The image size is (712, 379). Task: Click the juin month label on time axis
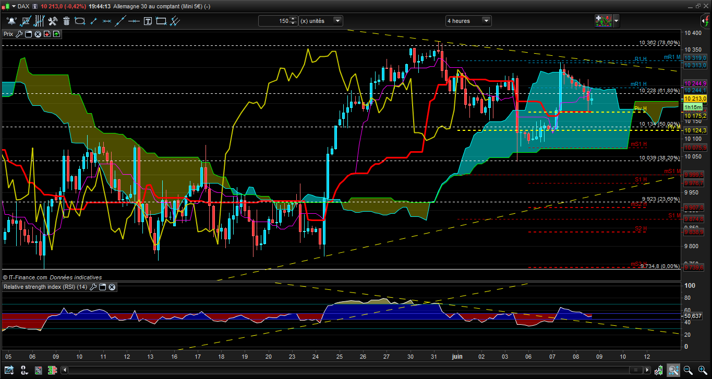coord(457,357)
